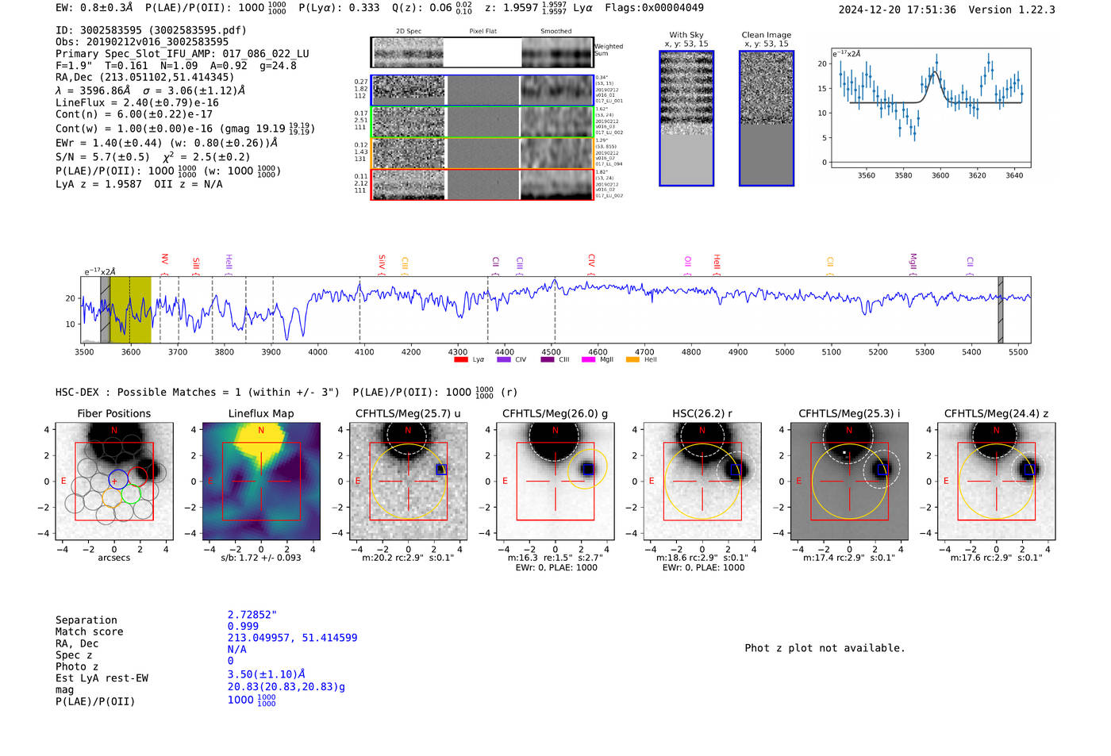Select the Fiber Positions plot

[114, 482]
